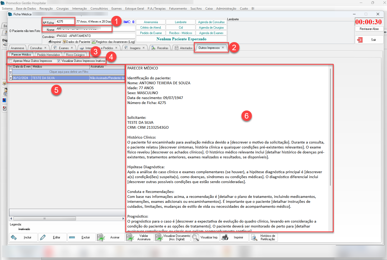Uncheck Visualizar Outros Impressos Inativos
Viewport: 387px width, 260px height.
[59, 61]
